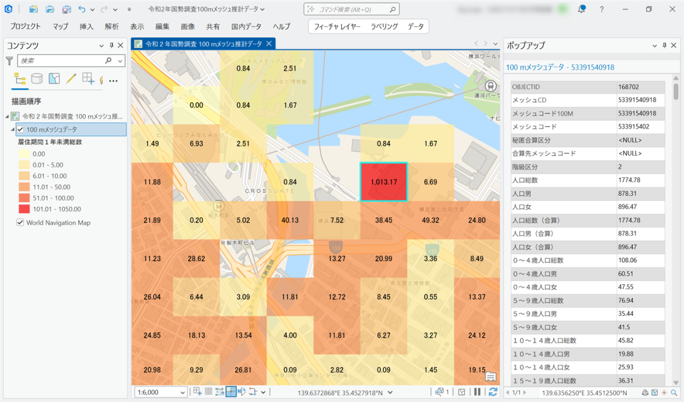The width and height of the screenshot is (684, 402).
Task: Select List by Data Source view icon
Action: tap(37, 79)
